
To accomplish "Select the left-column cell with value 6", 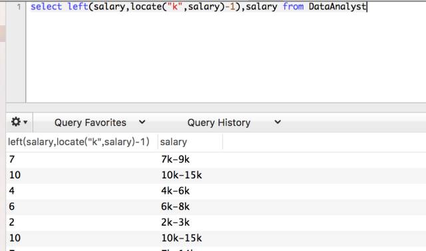I will coord(12,206).
